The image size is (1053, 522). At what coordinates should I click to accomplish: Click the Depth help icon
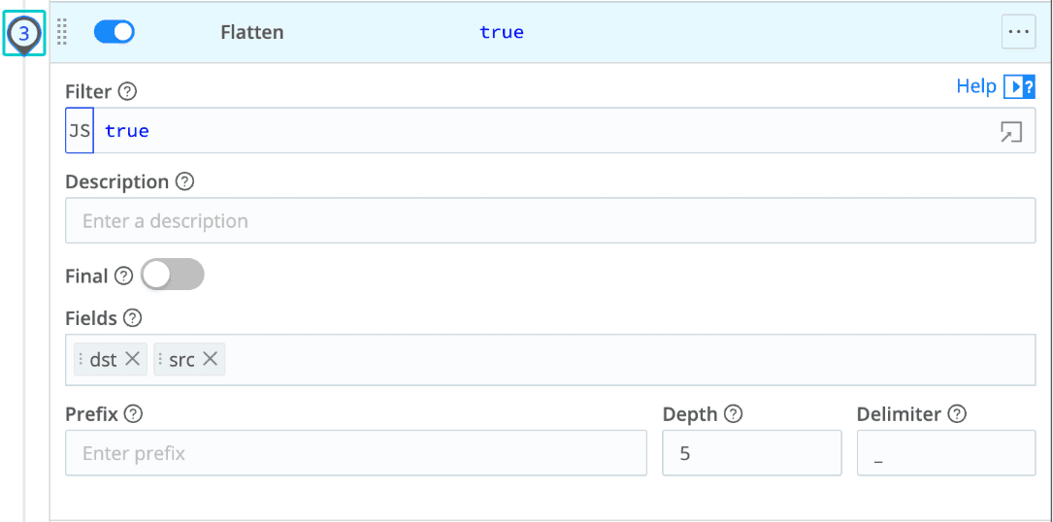[x=734, y=414]
